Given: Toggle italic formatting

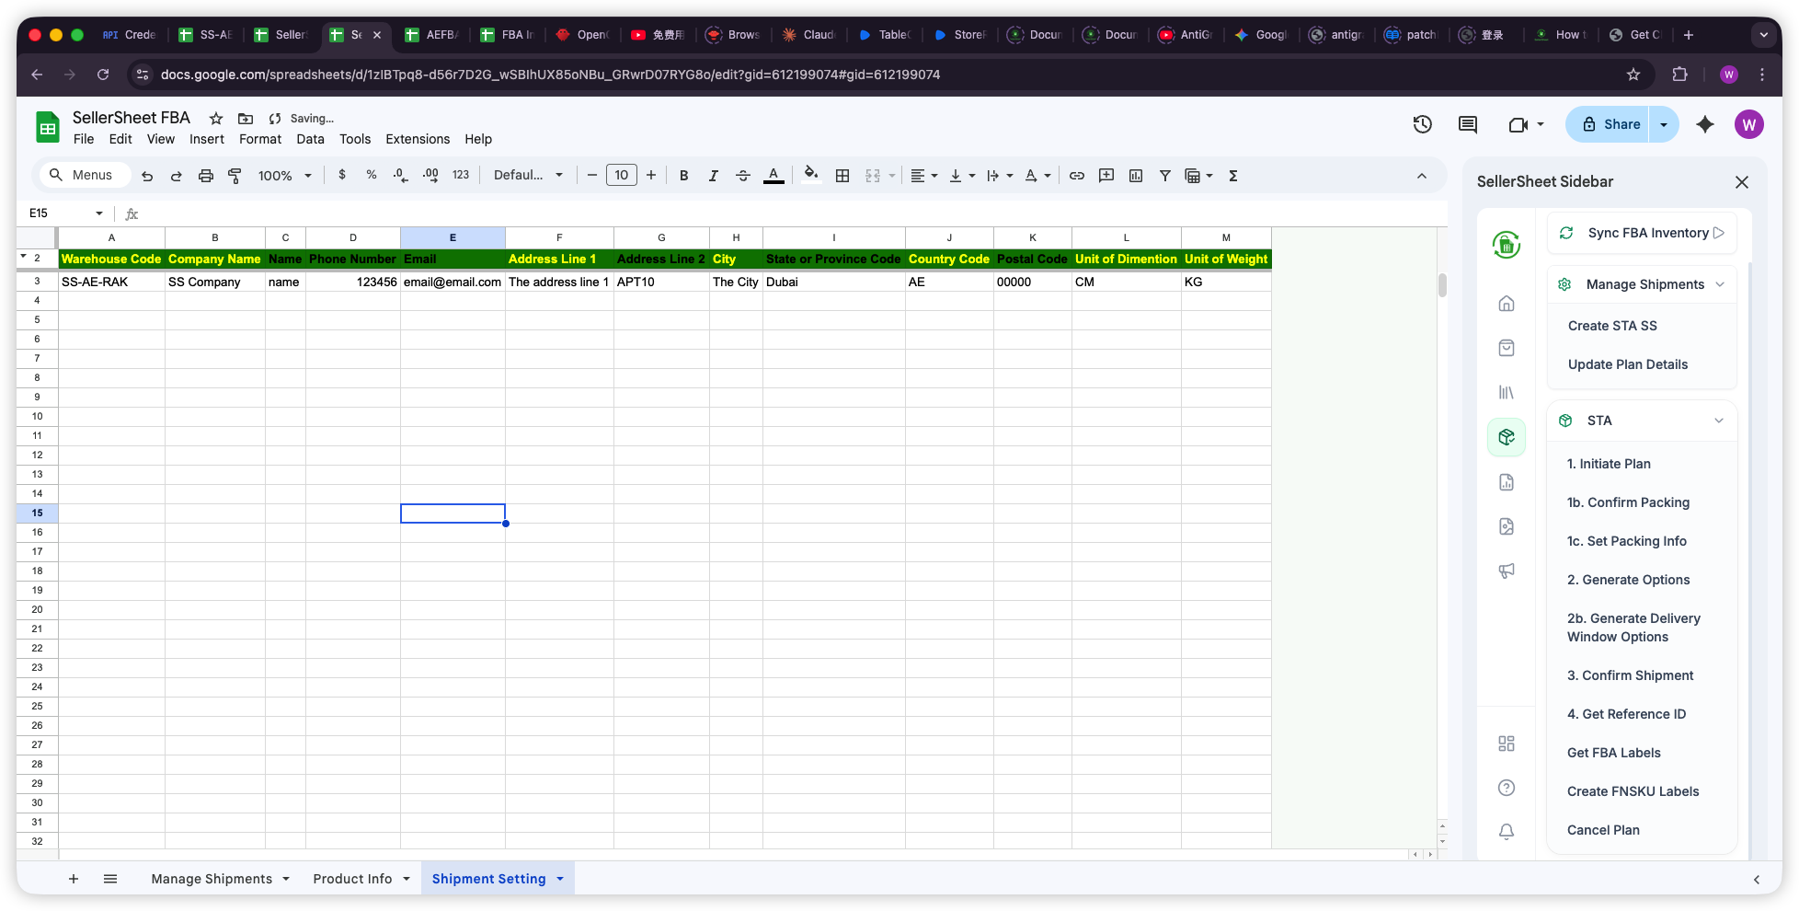Looking at the screenshot, I should point(713,175).
